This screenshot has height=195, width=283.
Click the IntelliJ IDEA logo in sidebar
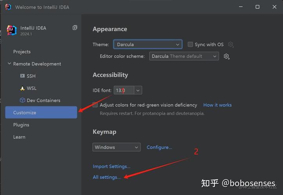click(x=12, y=30)
